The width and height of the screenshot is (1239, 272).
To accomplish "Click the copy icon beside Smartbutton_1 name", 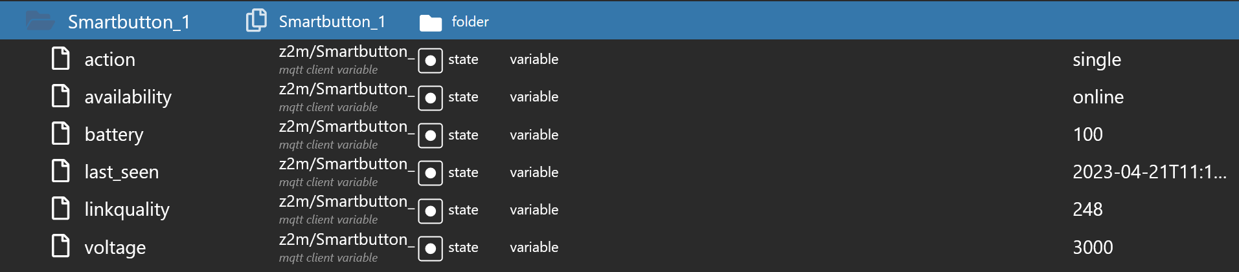I will coord(256,21).
